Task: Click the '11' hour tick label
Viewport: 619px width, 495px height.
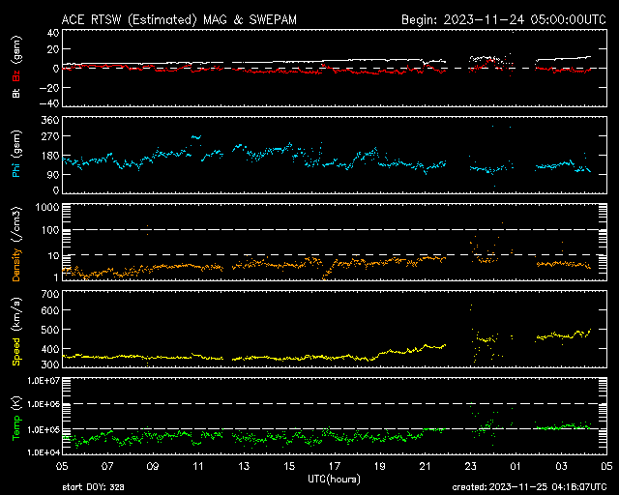Action: click(198, 467)
